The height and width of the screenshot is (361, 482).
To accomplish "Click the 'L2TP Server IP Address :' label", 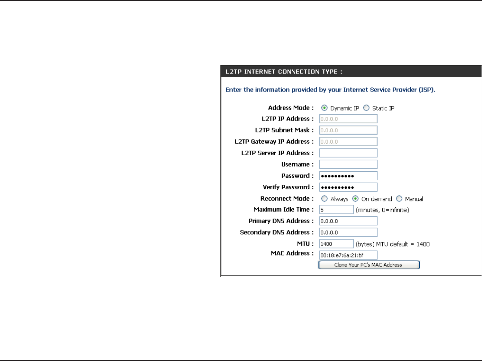I will (x=278, y=153).
